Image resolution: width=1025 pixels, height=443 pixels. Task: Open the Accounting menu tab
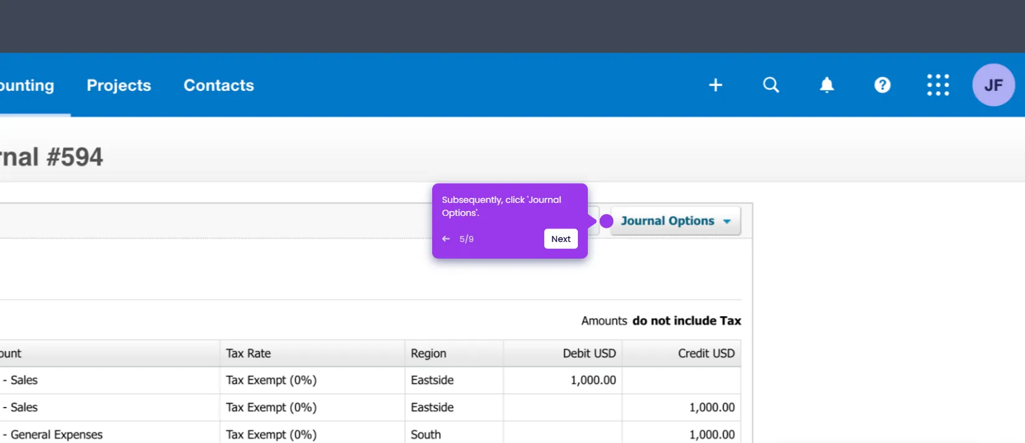point(27,85)
